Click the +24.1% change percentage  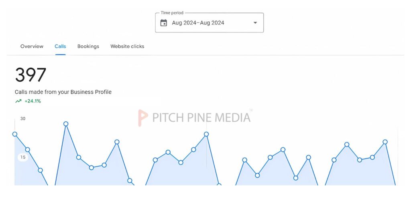(x=33, y=101)
